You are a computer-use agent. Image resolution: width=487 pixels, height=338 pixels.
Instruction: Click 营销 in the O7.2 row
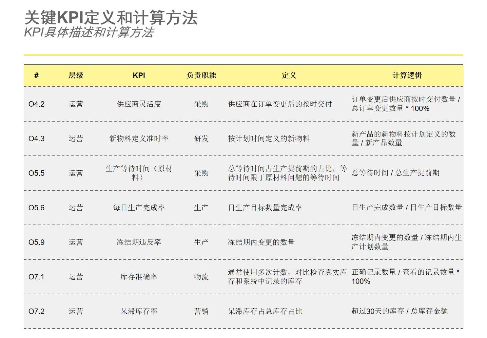[x=201, y=311]
